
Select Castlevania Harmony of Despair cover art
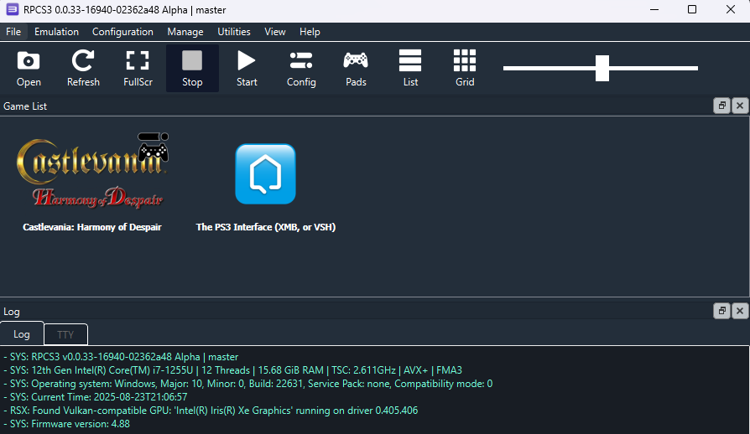(91, 171)
